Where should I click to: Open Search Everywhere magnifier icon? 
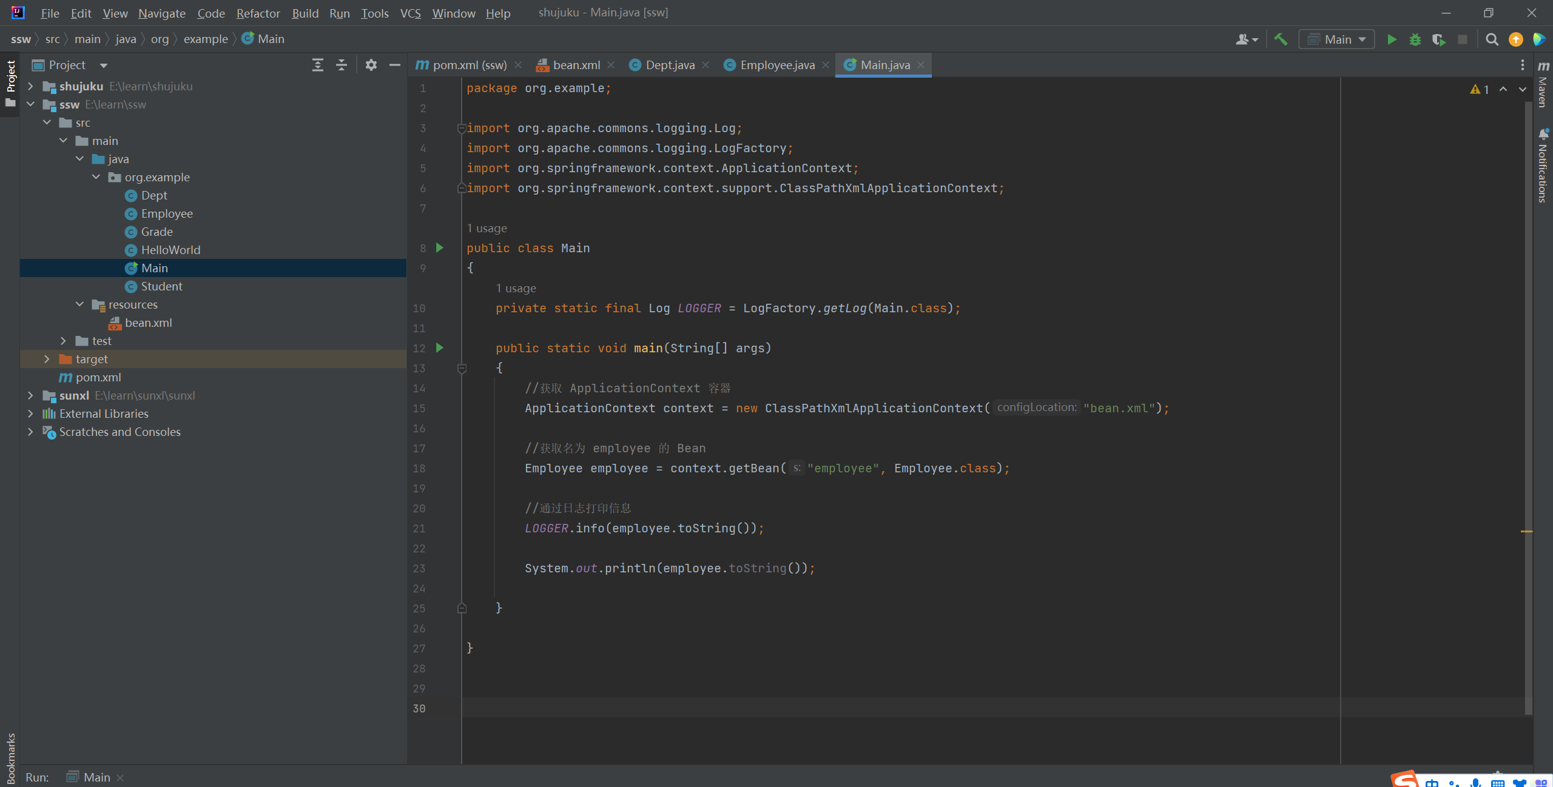pyautogui.click(x=1492, y=39)
